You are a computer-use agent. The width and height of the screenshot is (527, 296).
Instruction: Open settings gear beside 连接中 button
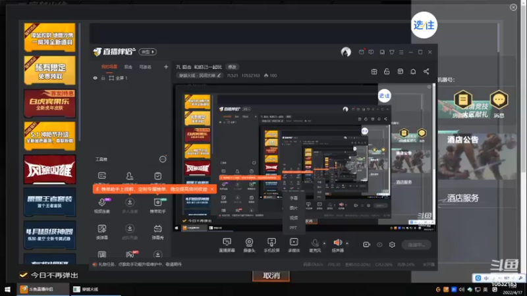[x=392, y=245]
